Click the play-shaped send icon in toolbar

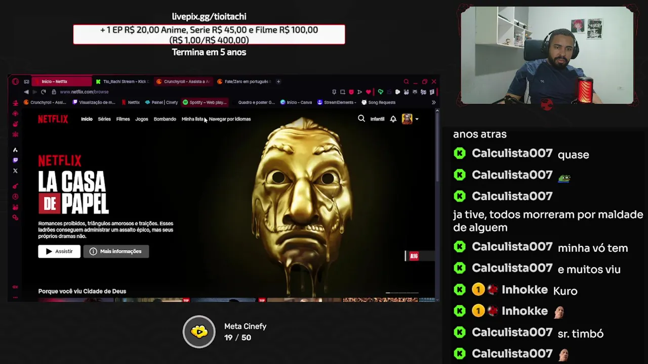(359, 92)
